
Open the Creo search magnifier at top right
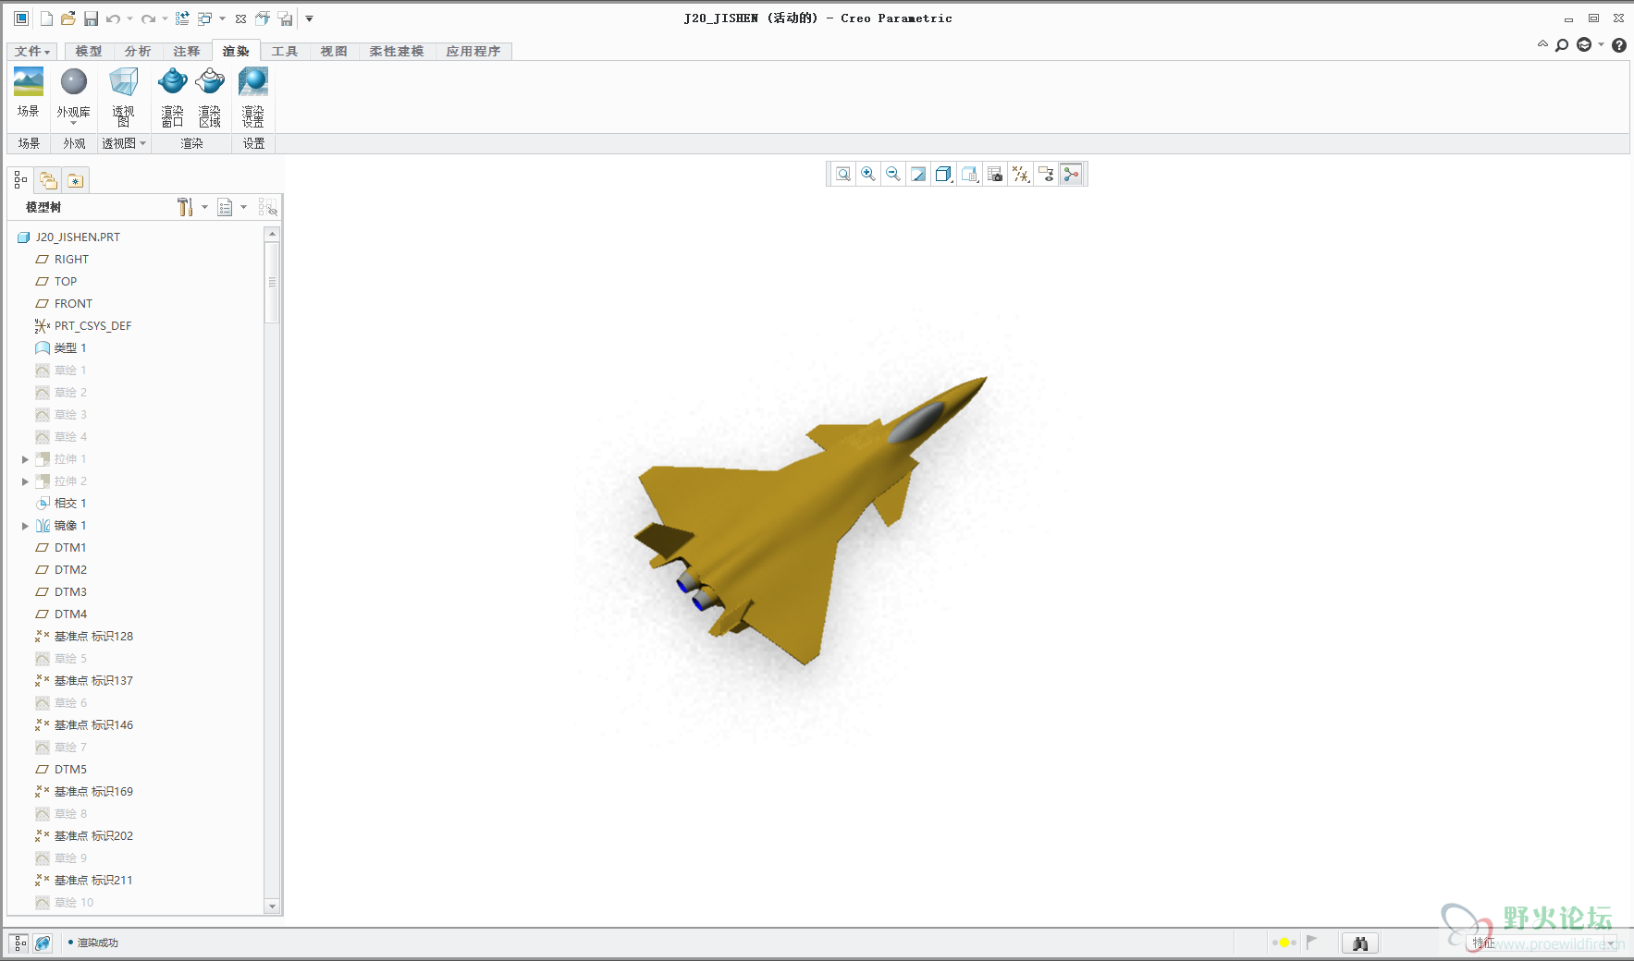1562,44
